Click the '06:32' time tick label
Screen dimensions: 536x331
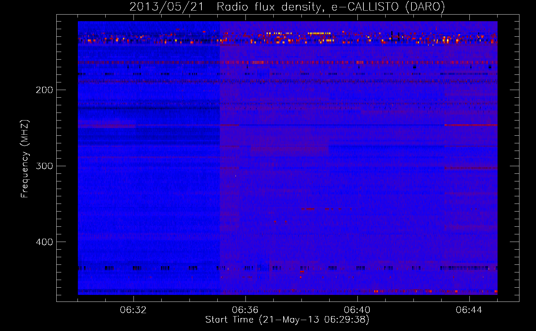point(133,310)
